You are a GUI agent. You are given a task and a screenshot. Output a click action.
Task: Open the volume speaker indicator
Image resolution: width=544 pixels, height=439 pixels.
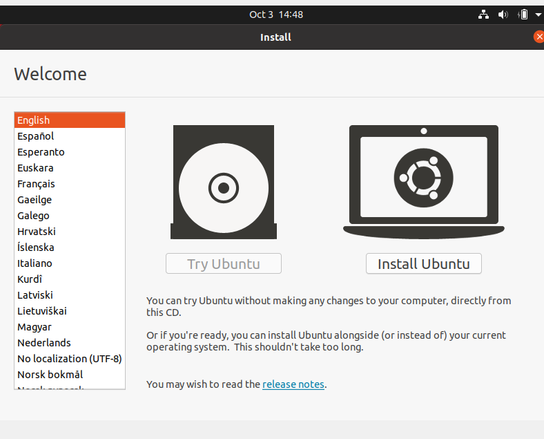[x=503, y=15]
